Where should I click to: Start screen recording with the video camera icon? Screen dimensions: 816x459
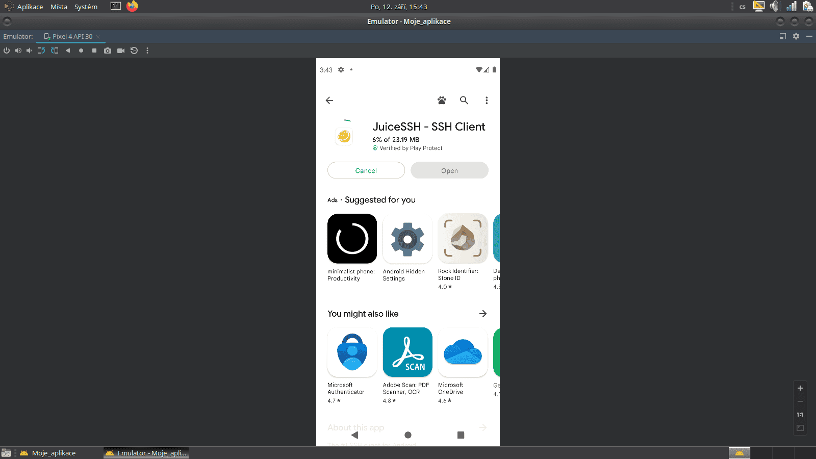tap(121, 50)
